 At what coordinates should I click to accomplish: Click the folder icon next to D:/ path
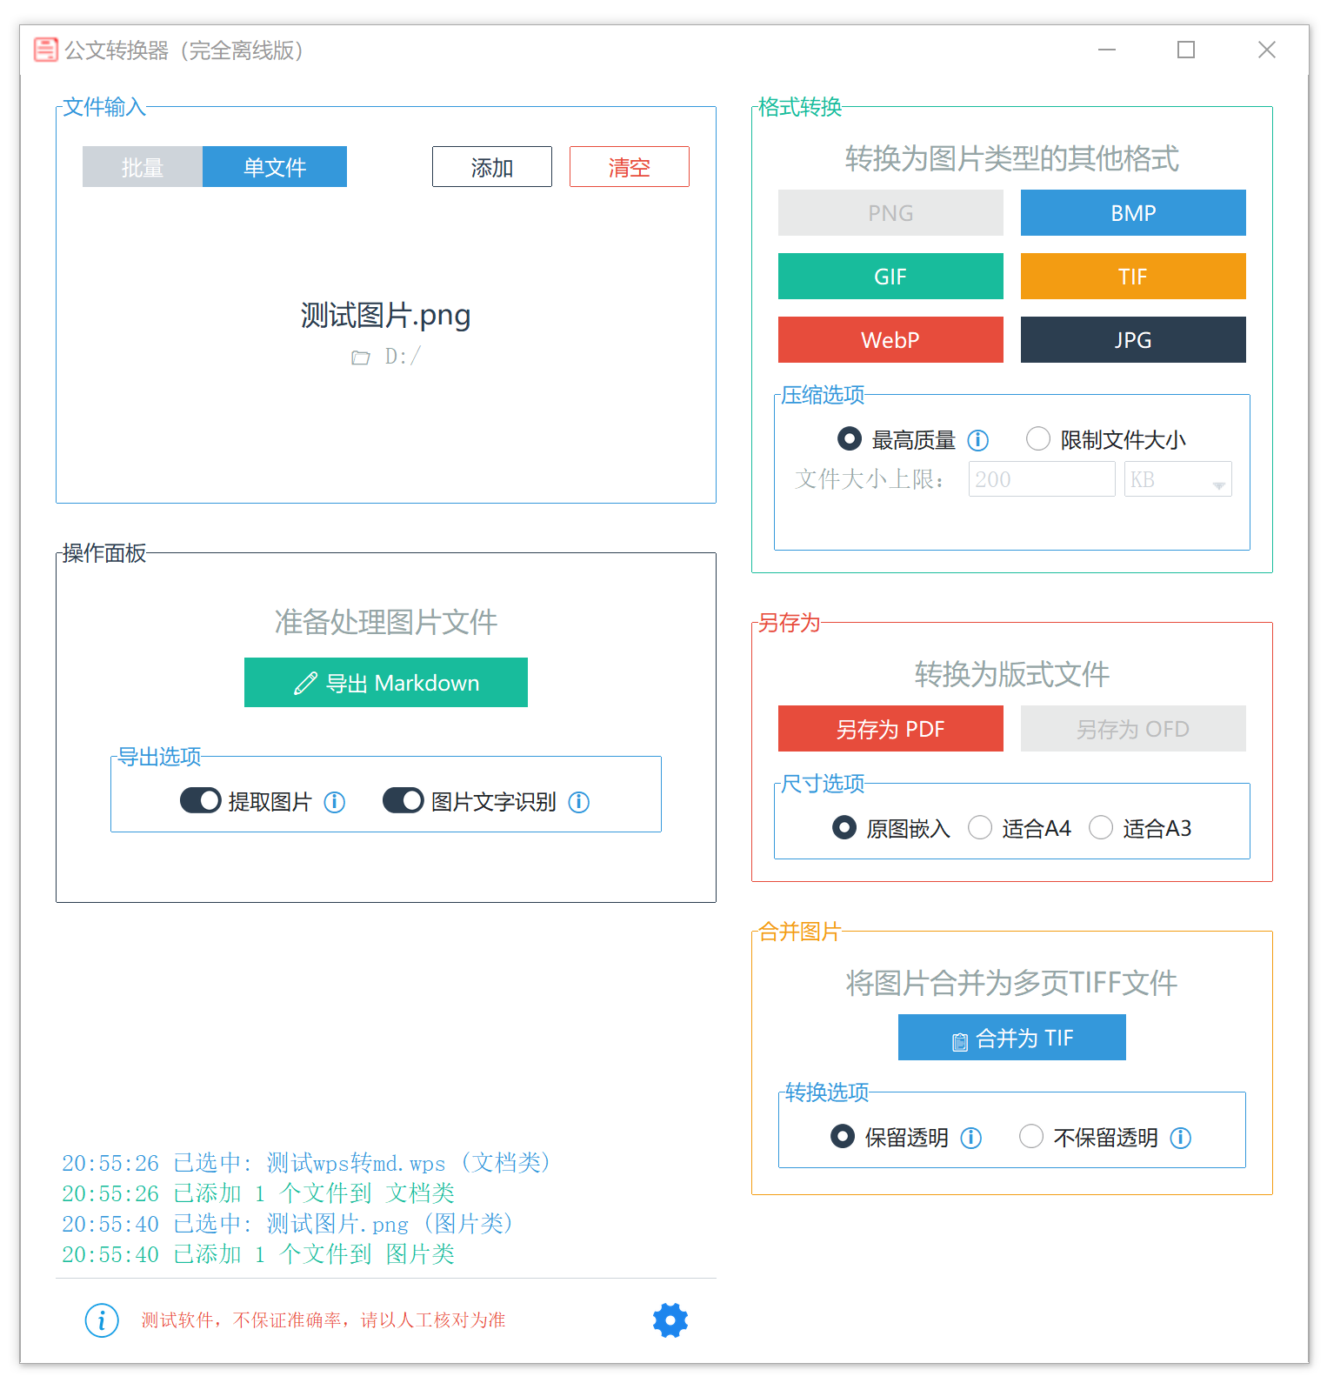[x=360, y=357]
